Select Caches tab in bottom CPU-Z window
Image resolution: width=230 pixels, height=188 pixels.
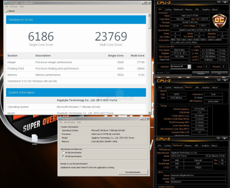point(167,145)
